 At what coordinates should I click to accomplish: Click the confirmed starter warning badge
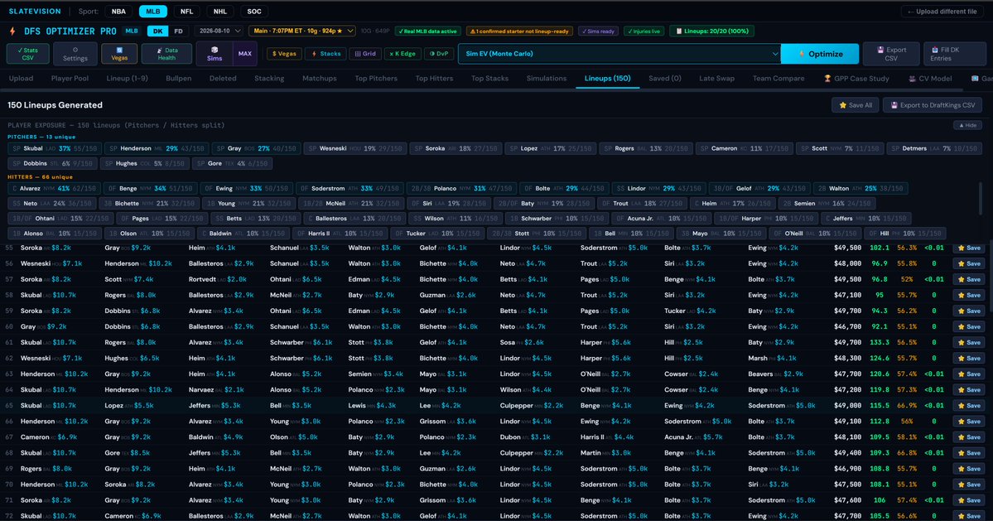click(519, 31)
